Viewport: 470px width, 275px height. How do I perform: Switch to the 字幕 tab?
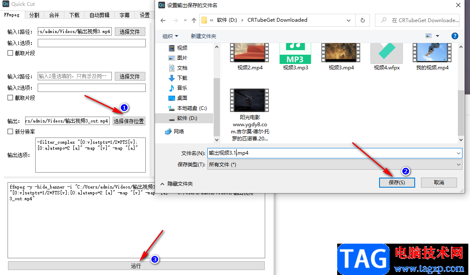[124, 15]
